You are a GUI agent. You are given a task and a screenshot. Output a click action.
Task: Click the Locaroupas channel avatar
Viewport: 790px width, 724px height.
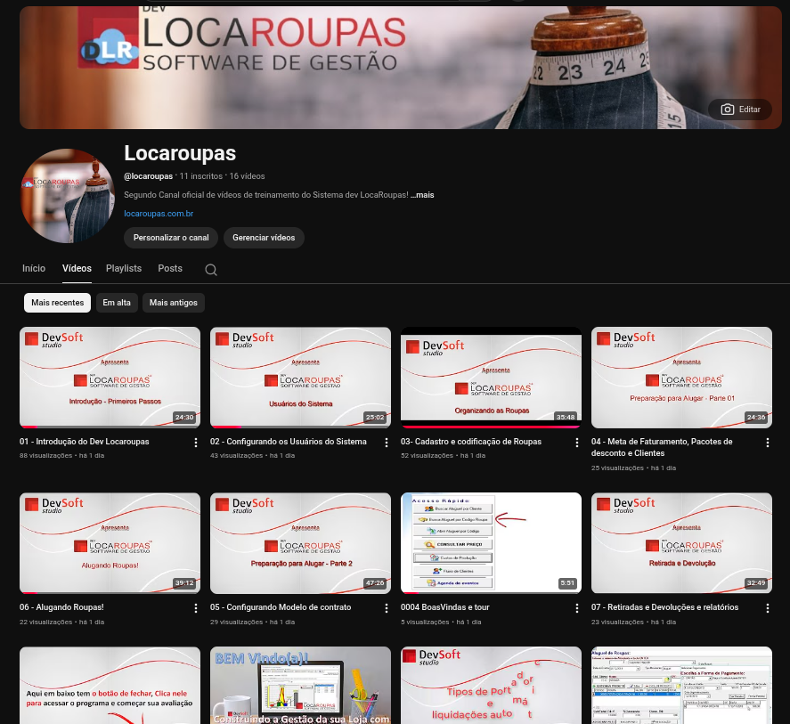(68, 195)
